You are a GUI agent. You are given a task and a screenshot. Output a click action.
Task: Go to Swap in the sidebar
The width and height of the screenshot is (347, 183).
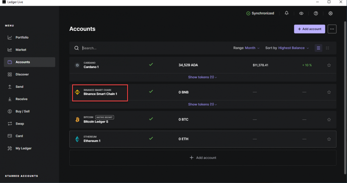19,124
